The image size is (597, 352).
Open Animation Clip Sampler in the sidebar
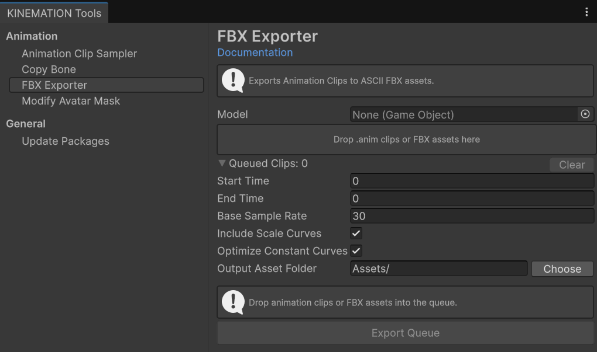coord(79,54)
